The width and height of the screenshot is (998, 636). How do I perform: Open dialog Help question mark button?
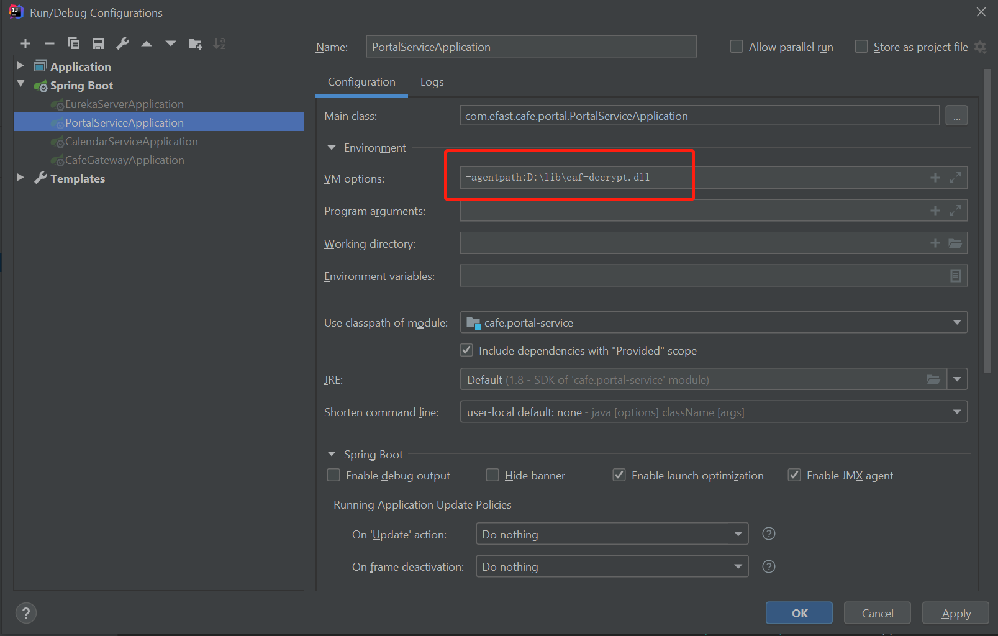[x=26, y=614]
